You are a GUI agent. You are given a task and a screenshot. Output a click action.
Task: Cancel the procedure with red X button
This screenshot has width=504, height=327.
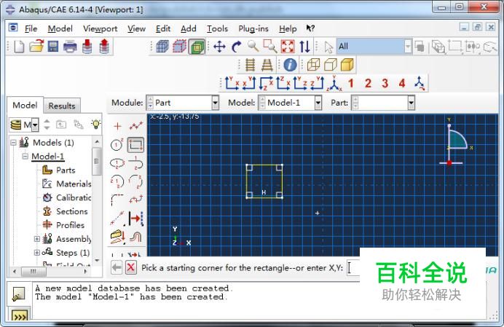[131, 267]
